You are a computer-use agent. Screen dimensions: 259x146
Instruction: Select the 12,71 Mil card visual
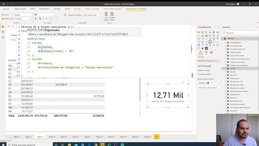168,96
